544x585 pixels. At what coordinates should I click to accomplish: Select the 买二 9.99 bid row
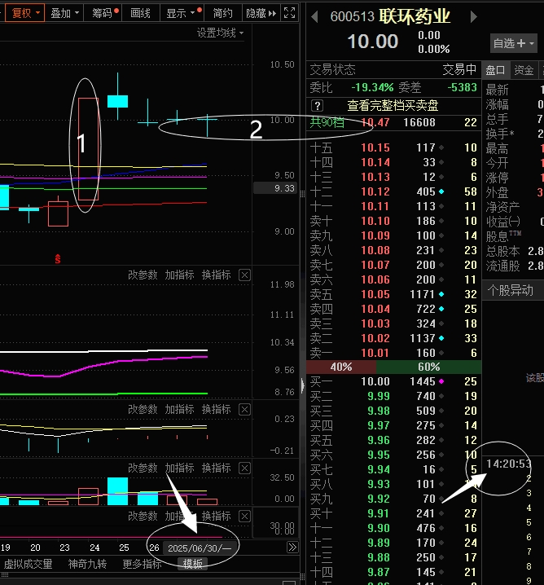393,396
